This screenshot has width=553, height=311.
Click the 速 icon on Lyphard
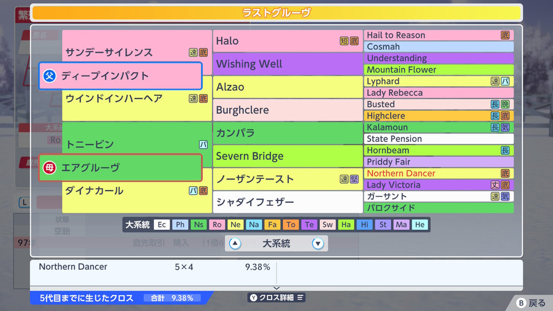(x=495, y=82)
